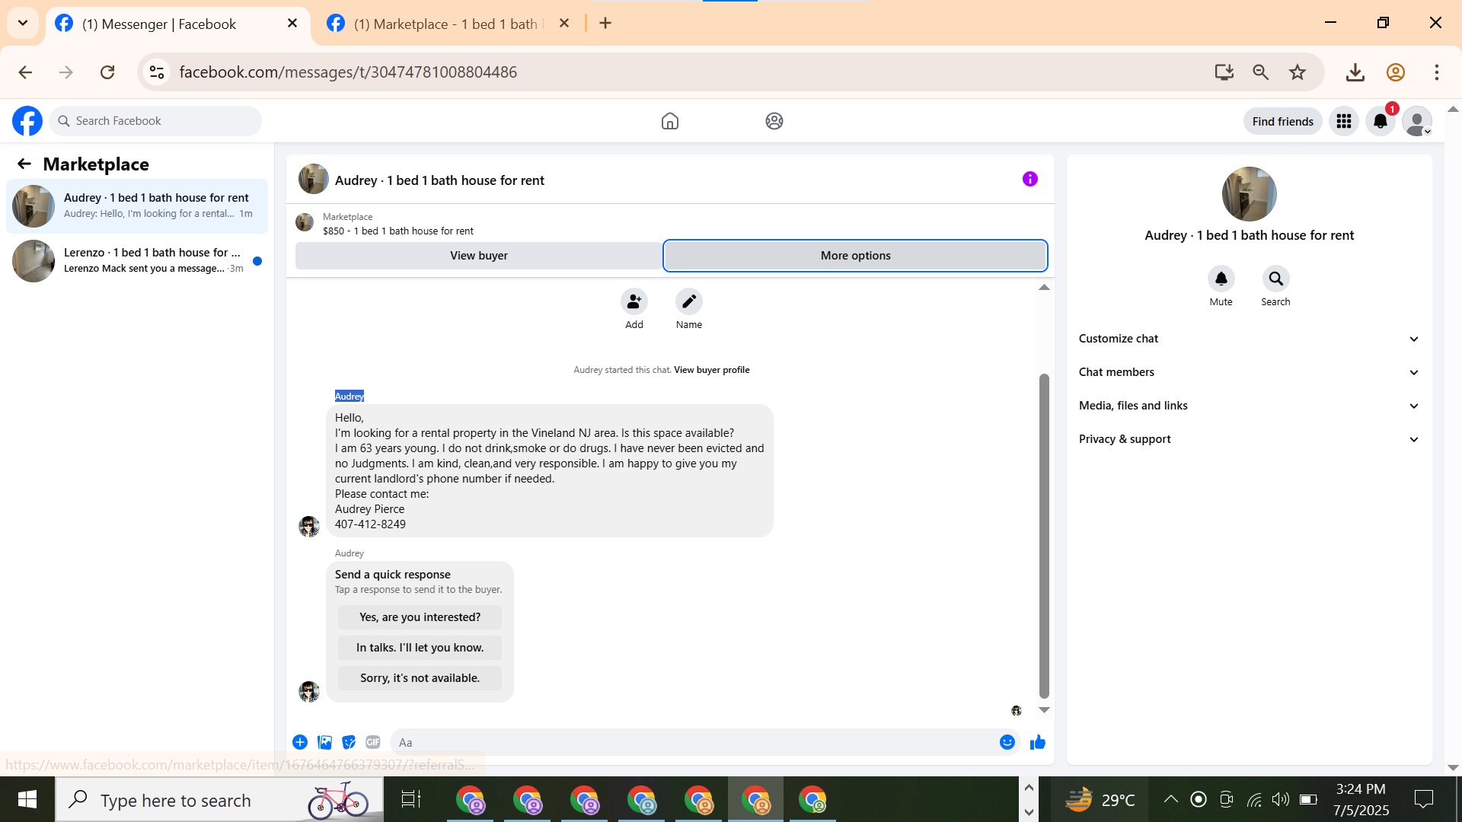The height and width of the screenshot is (822, 1462).
Task: Open View buyer profile link
Action: pyautogui.click(x=711, y=370)
